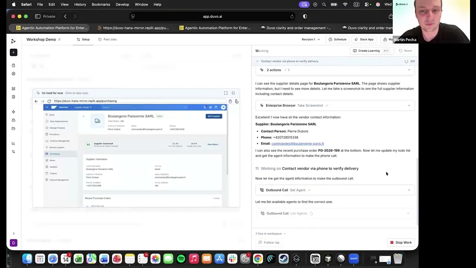Open the History menu
This screenshot has height=268, width=476.
click(80, 4)
